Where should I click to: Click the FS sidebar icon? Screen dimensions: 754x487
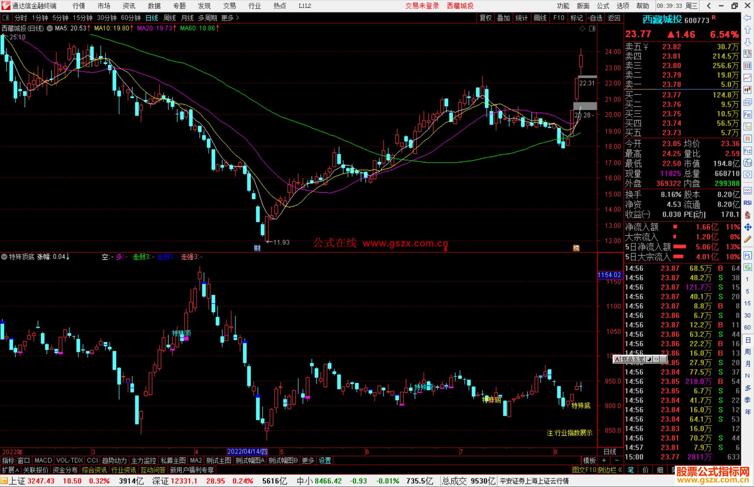[747, 256]
